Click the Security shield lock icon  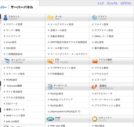95,119
